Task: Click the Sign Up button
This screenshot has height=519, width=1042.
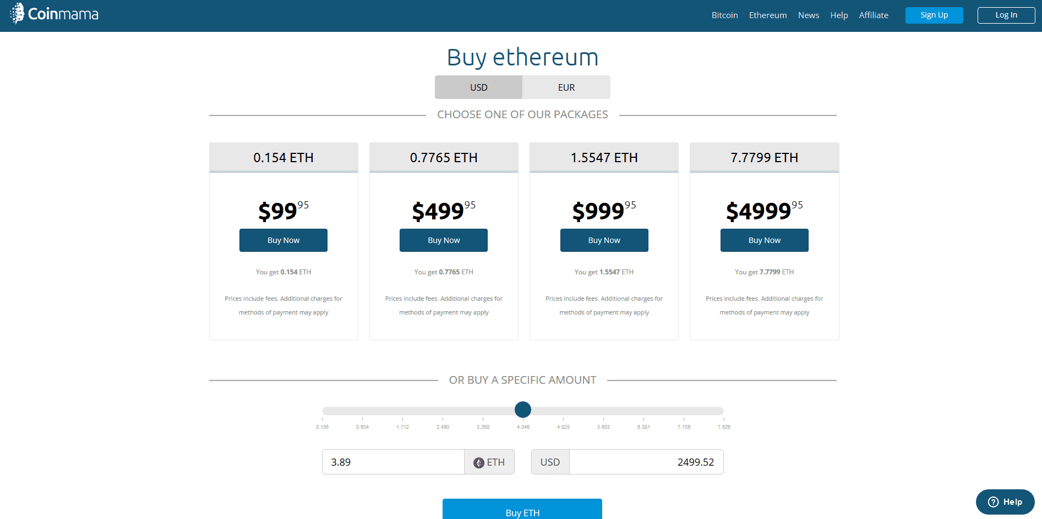Action: coord(934,15)
